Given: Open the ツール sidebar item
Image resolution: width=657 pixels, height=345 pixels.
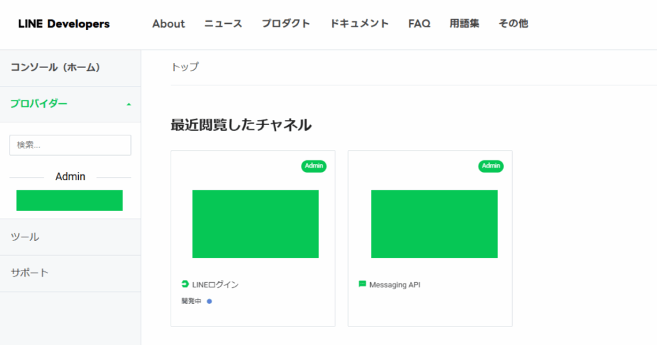Looking at the screenshot, I should coord(71,237).
